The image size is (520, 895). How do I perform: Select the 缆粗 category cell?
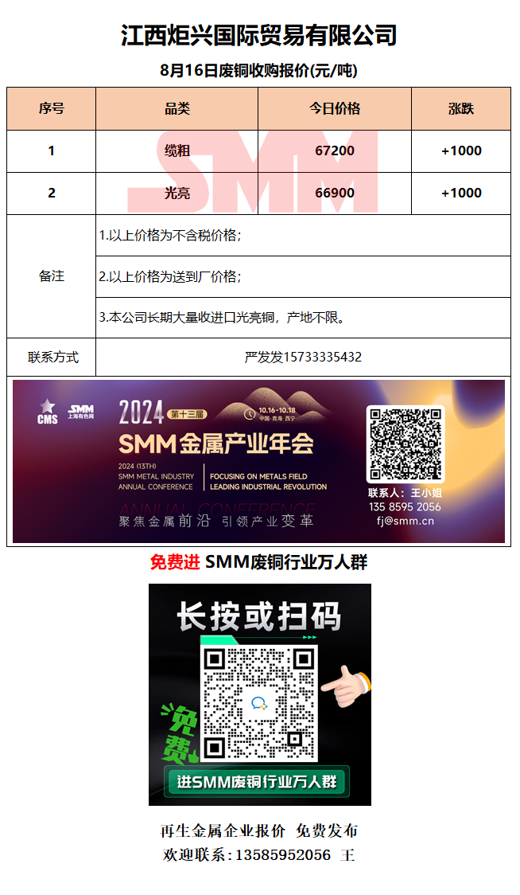click(x=177, y=151)
